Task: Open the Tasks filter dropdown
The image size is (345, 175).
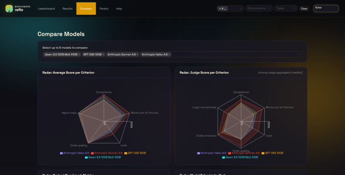Action: [x=286, y=8]
